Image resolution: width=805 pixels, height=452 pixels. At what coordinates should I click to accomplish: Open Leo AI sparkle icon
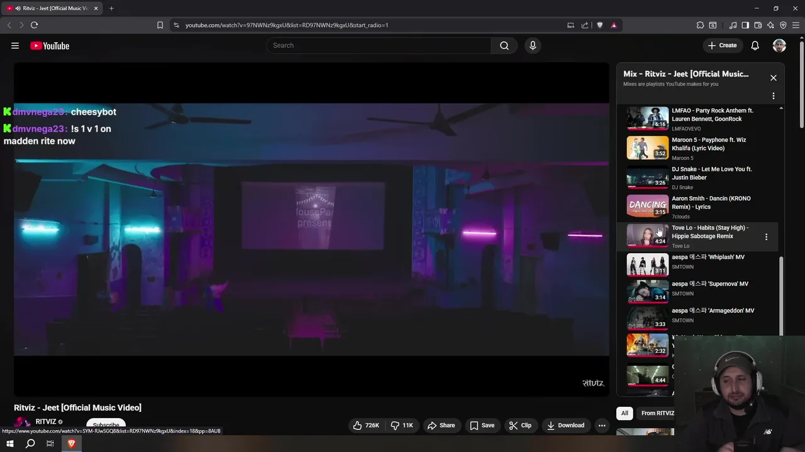770,25
